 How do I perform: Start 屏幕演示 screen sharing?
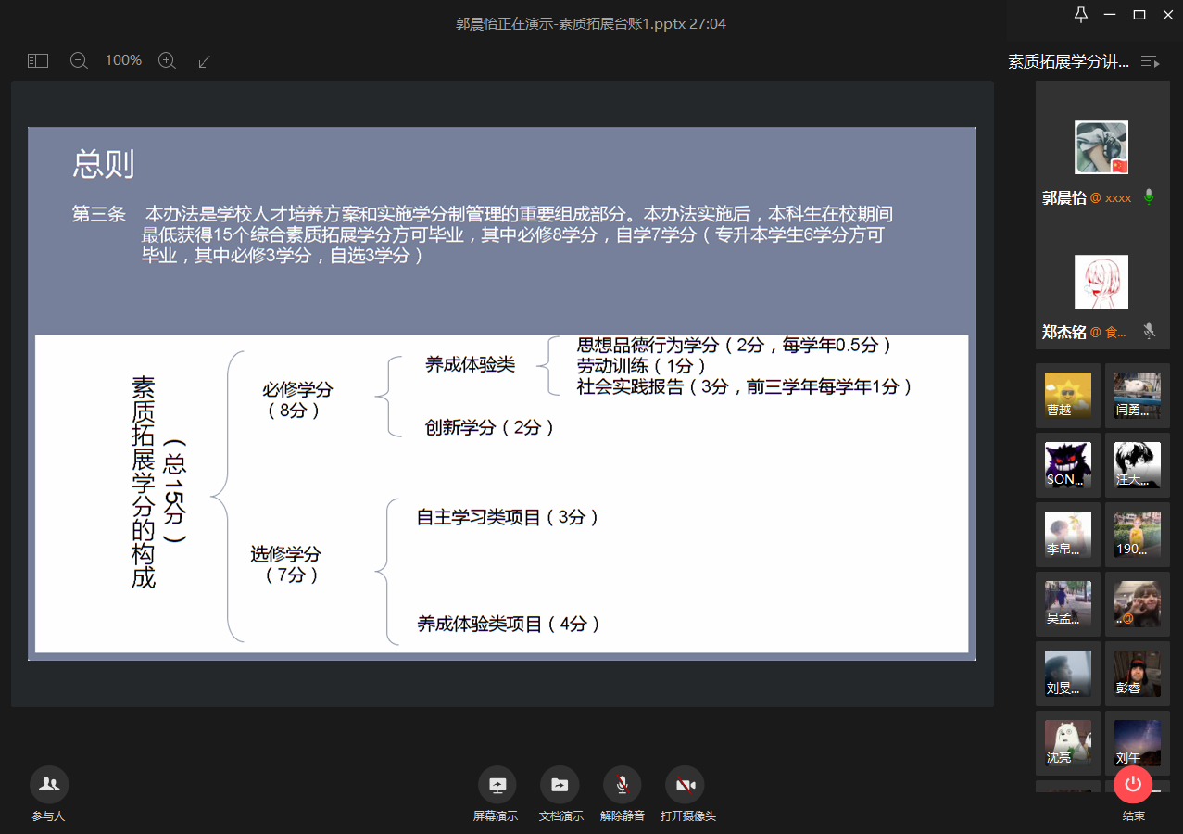(497, 785)
